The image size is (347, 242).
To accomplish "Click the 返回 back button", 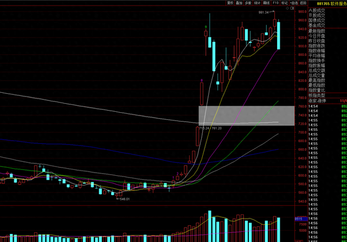I will click(x=303, y=3).
